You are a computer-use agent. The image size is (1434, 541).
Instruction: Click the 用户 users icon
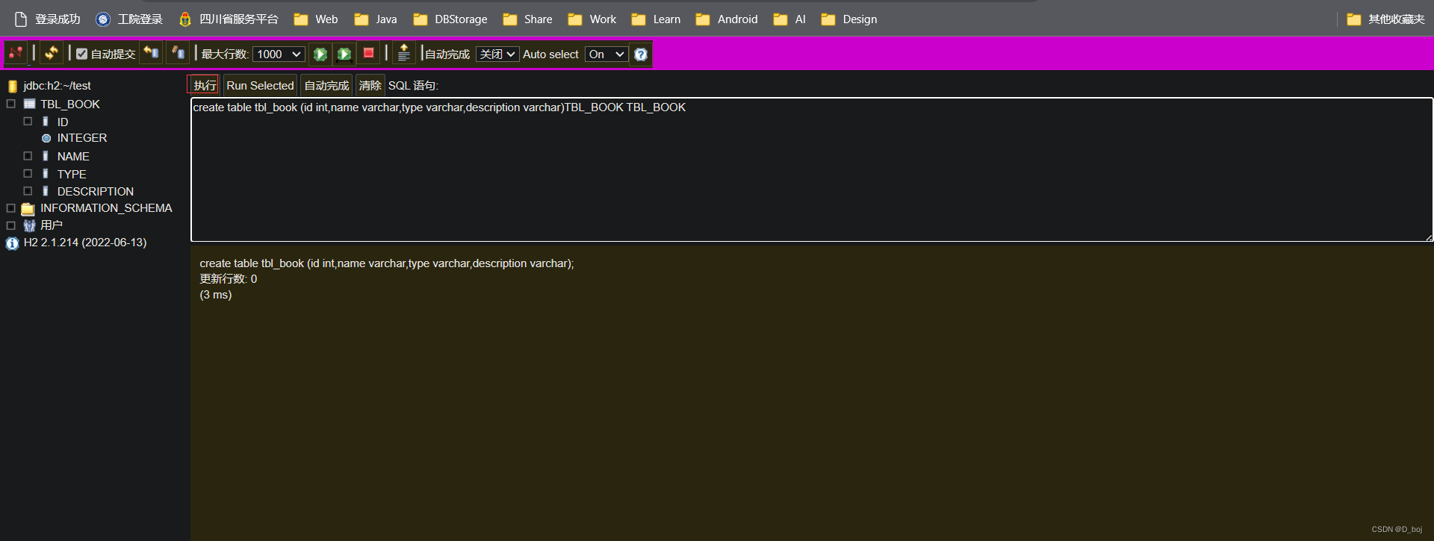29,225
